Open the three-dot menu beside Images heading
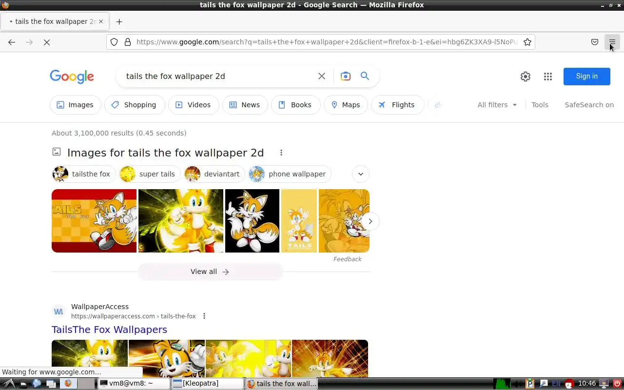 (x=281, y=153)
